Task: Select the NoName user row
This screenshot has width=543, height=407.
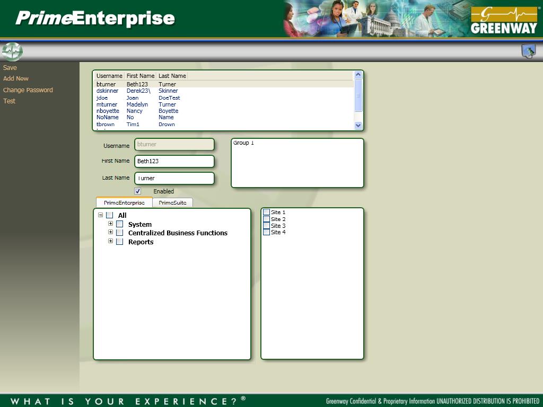Action: (x=224, y=117)
